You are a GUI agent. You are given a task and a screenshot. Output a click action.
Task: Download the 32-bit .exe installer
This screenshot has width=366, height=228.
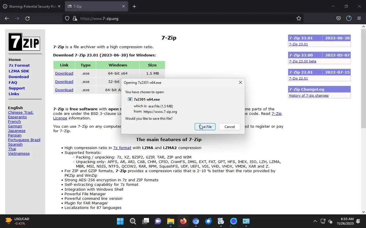[x=64, y=82]
